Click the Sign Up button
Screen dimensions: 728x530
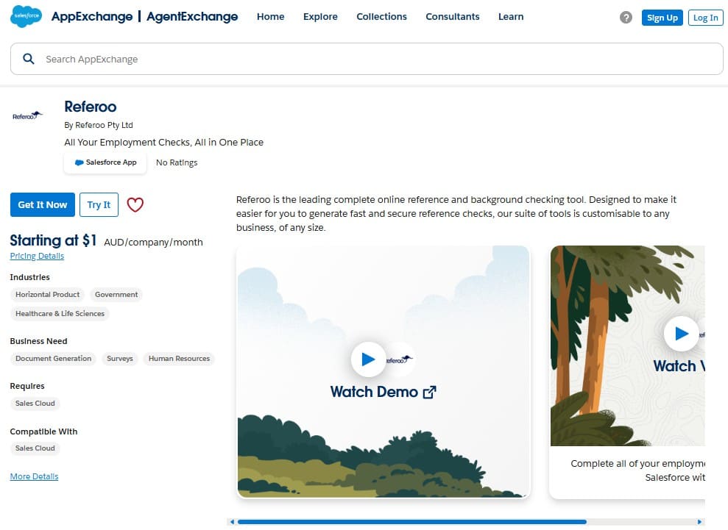point(662,18)
